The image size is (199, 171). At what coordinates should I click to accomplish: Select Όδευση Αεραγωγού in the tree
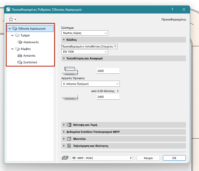pos(30,29)
